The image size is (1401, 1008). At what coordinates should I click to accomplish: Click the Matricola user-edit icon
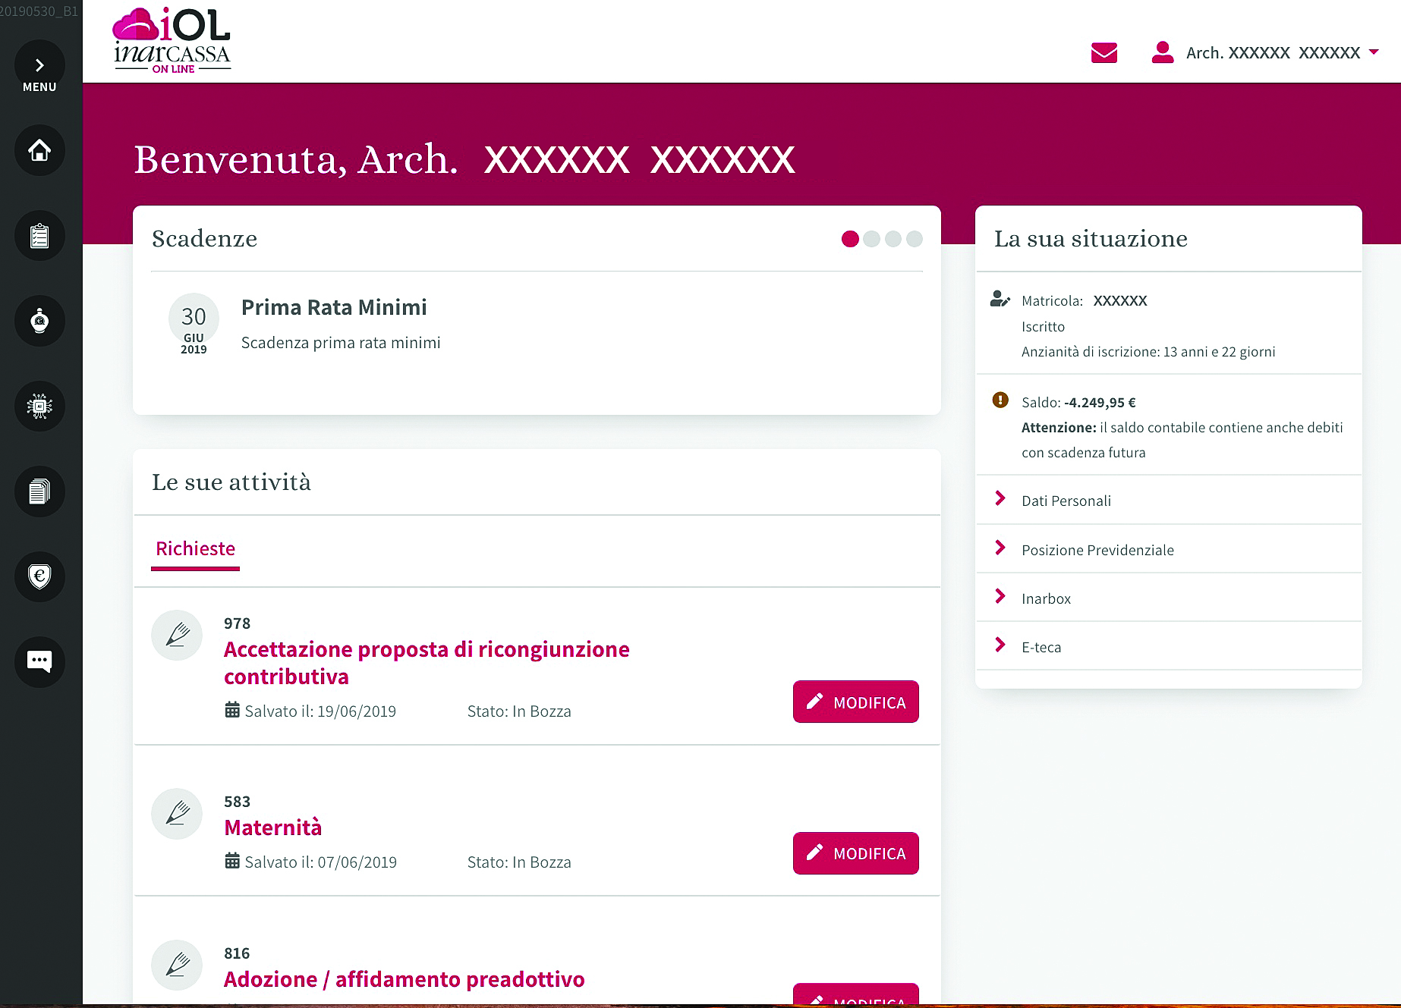pos(1000,299)
